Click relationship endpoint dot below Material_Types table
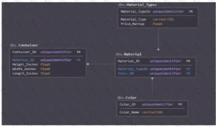 (x=159, y=49)
